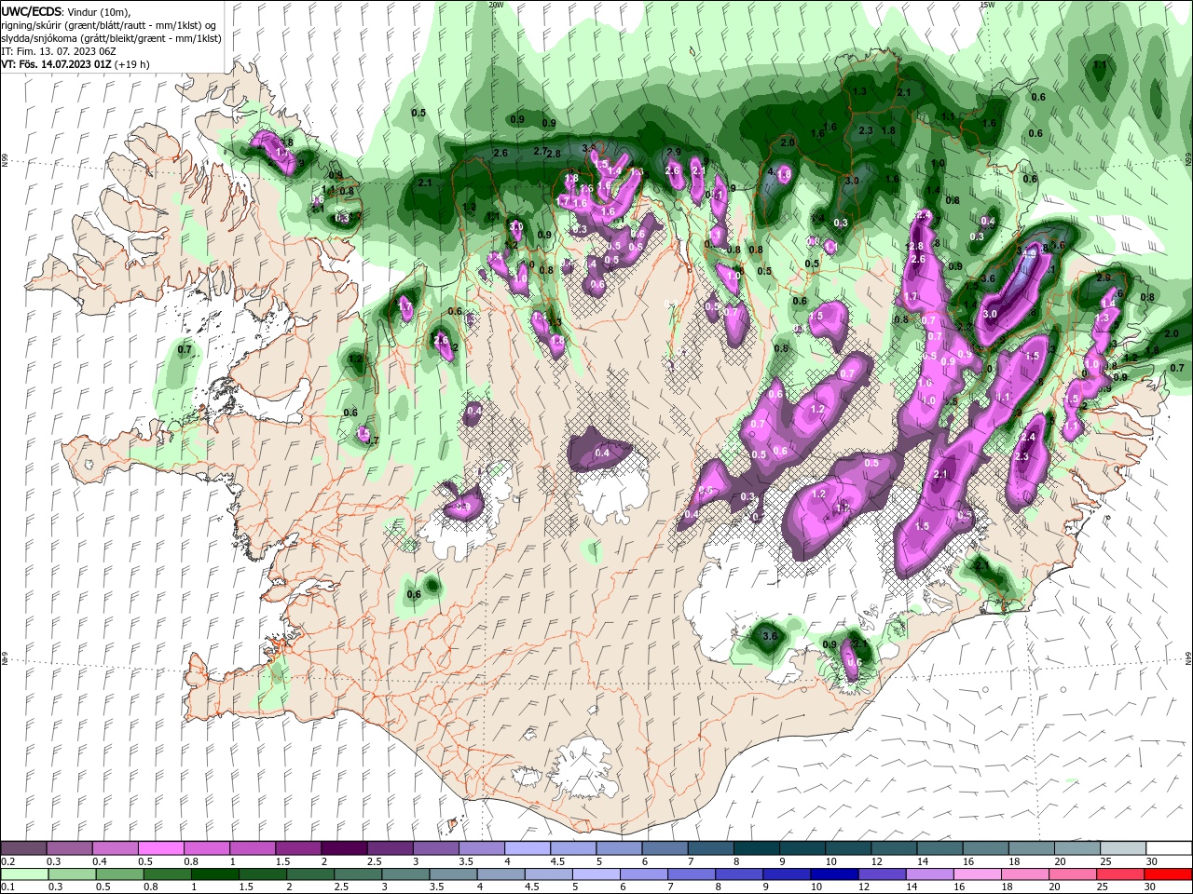Click the light grey snow scale swatch for 25
Image resolution: width=1193 pixels, height=894 pixels.
(x=1123, y=848)
